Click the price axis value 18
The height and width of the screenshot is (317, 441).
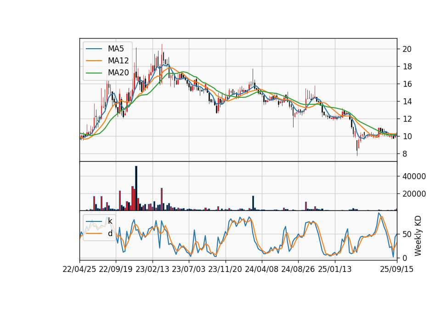point(407,67)
